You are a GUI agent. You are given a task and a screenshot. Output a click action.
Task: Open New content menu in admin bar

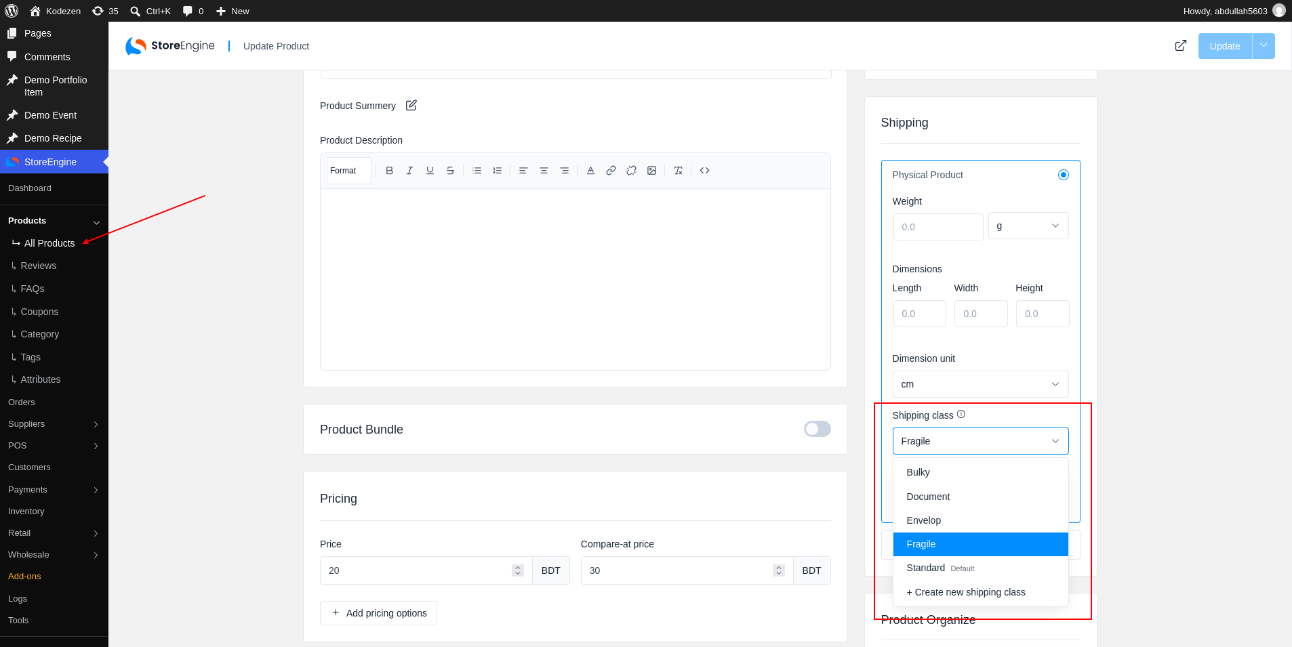232,11
